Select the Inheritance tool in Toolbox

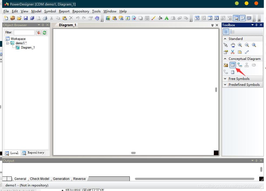click(247, 65)
